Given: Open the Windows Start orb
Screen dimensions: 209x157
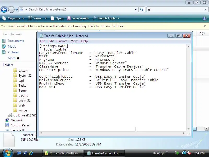Looking at the screenshot, I should click(8, 153).
